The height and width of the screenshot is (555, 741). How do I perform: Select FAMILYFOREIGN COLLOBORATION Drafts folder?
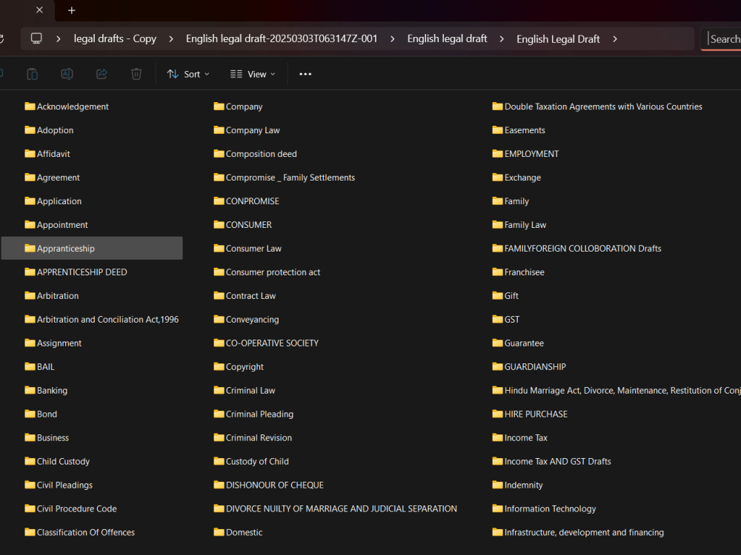(582, 248)
